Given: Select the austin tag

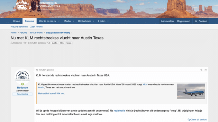Looking at the screenshot, I should point(55,43).
